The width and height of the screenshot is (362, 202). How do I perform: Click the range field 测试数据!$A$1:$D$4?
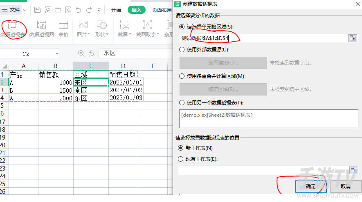click(x=263, y=38)
